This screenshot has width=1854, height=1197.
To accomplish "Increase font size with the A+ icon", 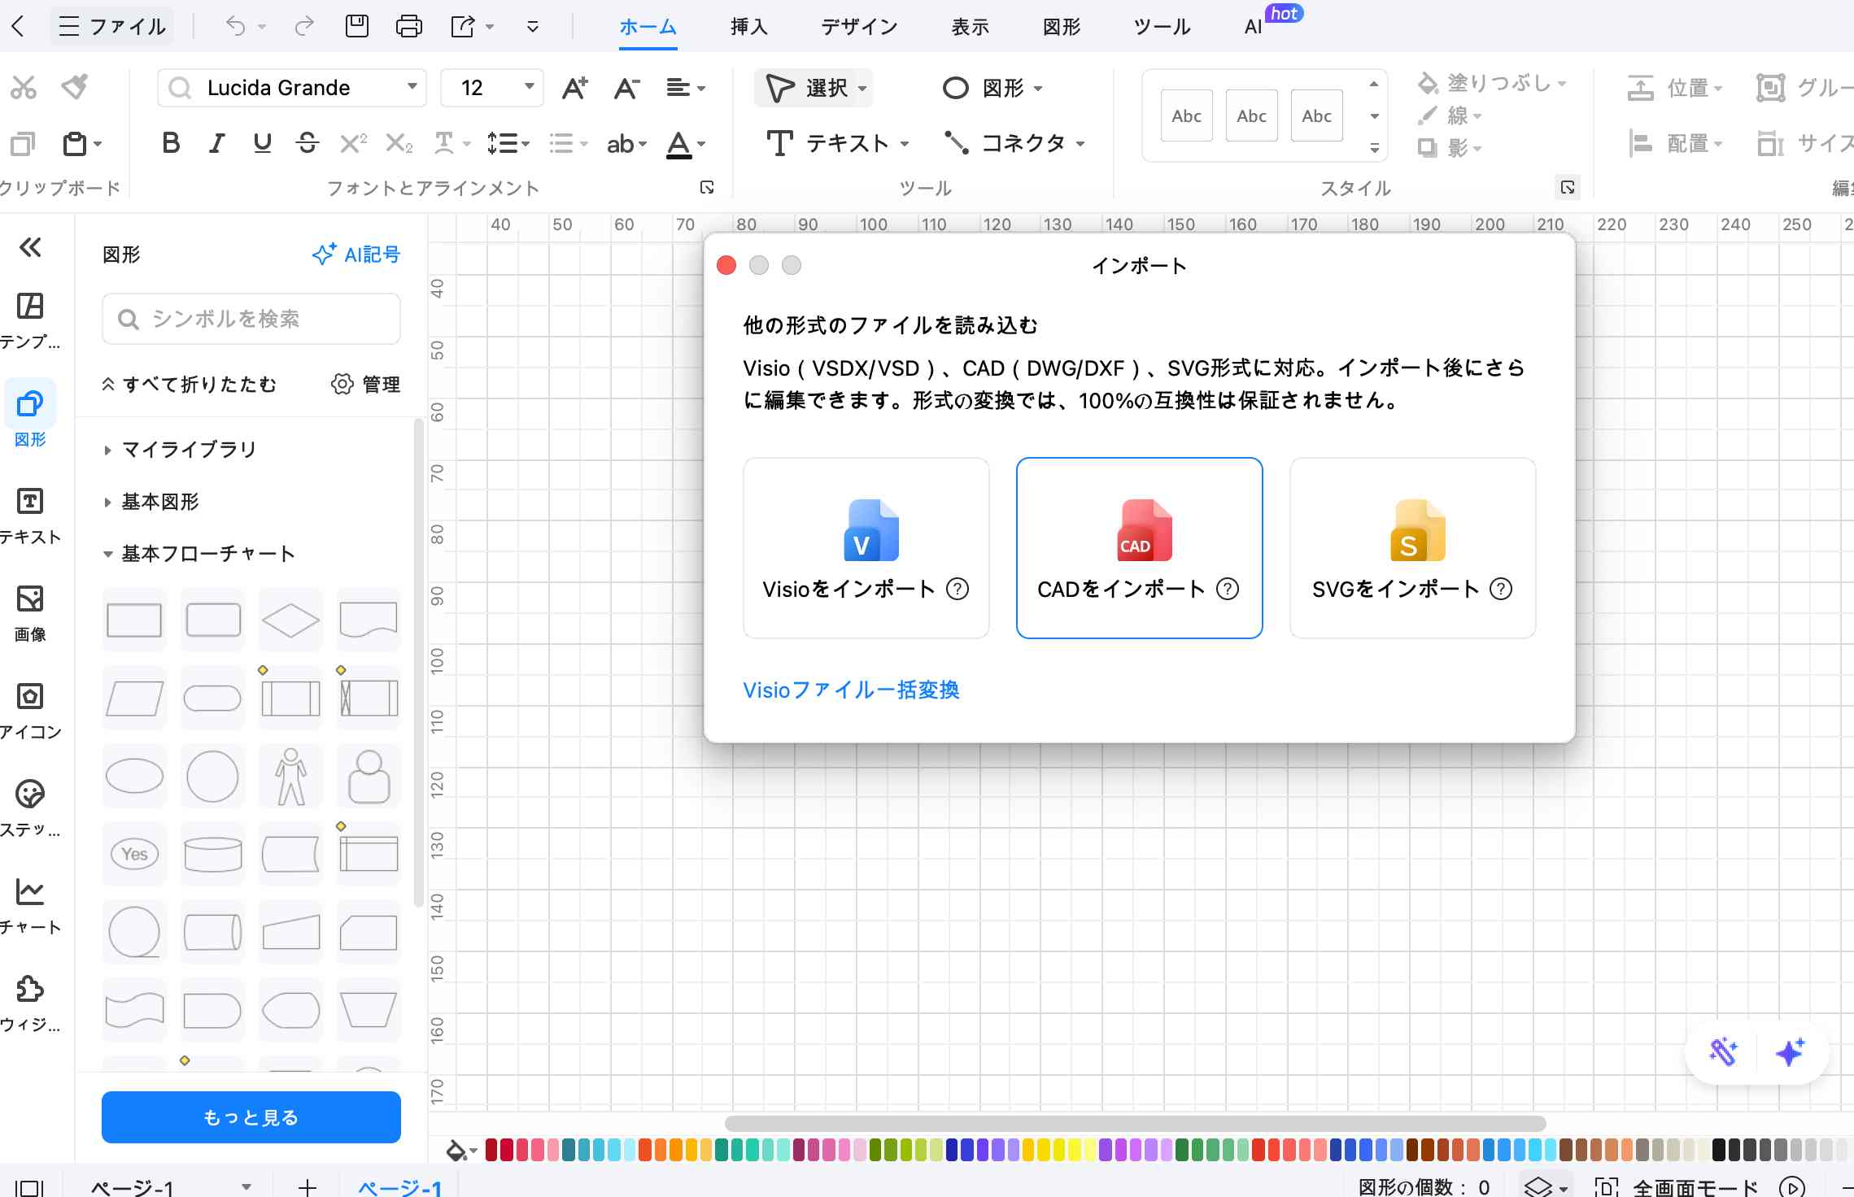I will point(574,87).
